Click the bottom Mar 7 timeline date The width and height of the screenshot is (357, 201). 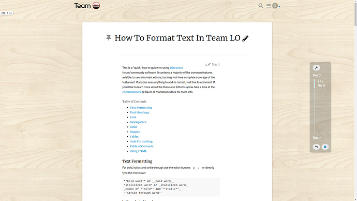[317, 138]
